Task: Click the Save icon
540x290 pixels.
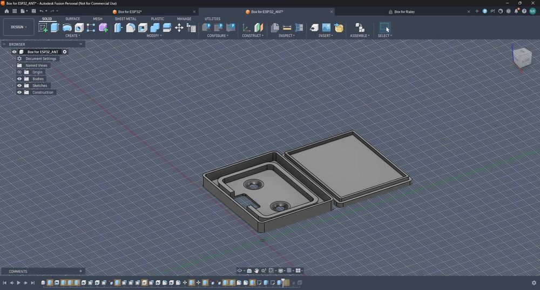Action: tap(33, 11)
